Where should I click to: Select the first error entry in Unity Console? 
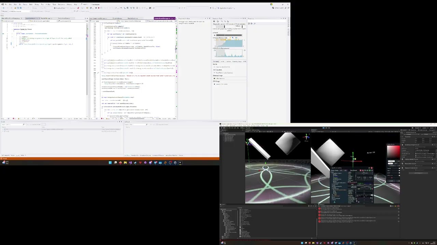pyautogui.click(x=358, y=209)
